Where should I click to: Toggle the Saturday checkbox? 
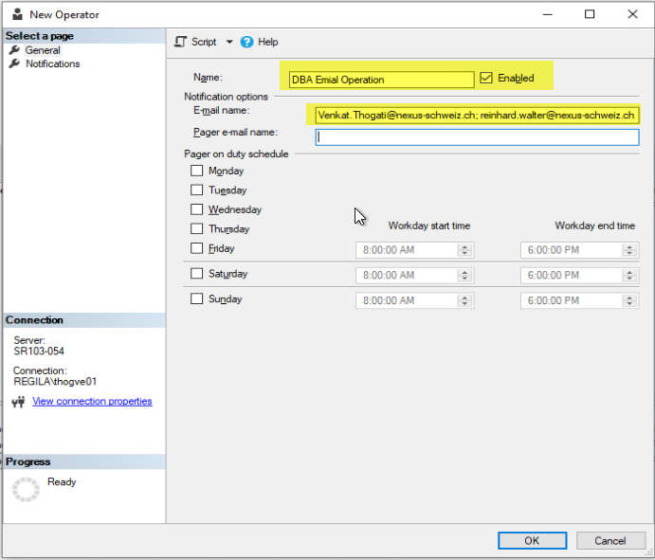tap(197, 274)
